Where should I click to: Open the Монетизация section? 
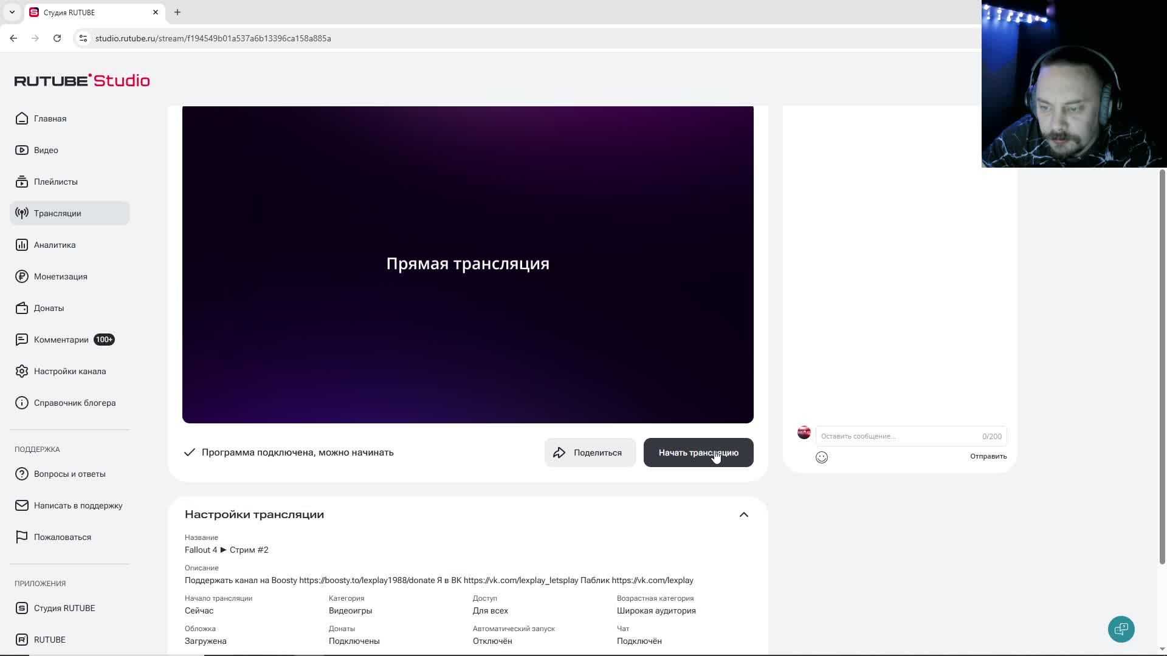60,276
